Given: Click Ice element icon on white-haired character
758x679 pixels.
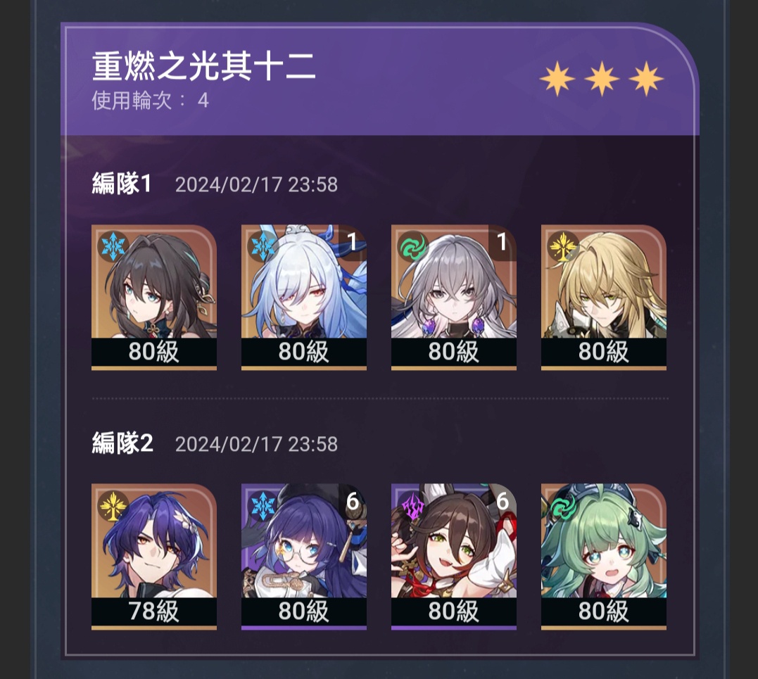Looking at the screenshot, I should [262, 246].
